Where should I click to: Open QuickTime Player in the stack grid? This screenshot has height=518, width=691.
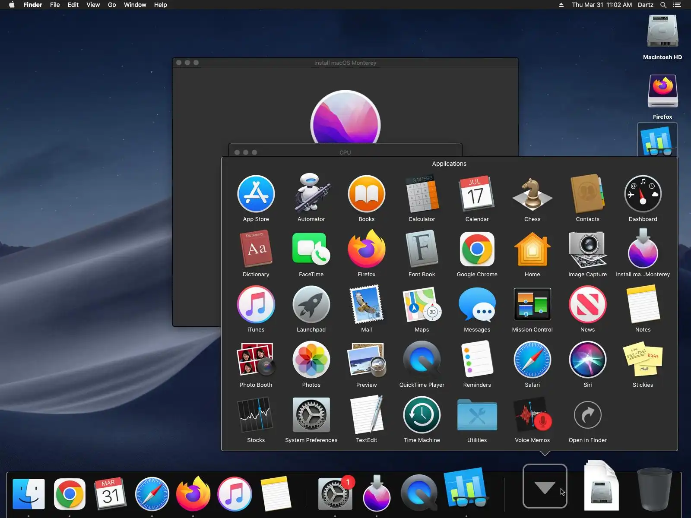pos(422,360)
